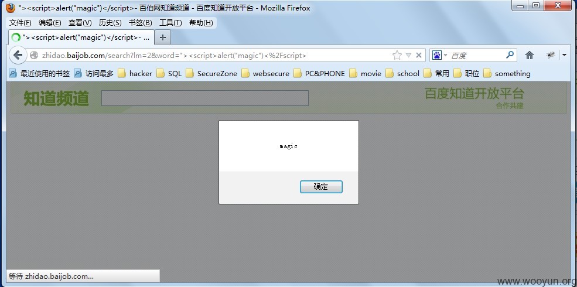
Task: Maximize the Firefox window
Action: pyautogui.click(x=536, y=5)
